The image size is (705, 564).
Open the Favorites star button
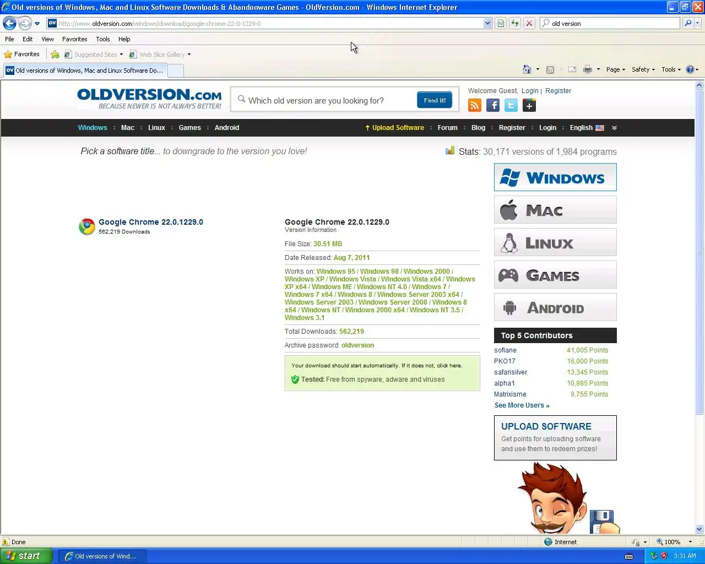tap(22, 54)
